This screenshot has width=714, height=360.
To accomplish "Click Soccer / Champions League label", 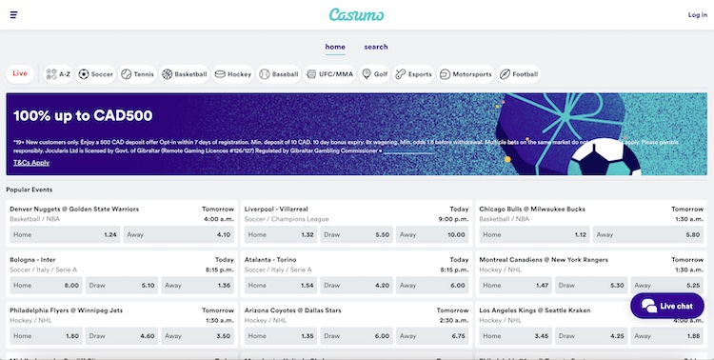I will (287, 219).
